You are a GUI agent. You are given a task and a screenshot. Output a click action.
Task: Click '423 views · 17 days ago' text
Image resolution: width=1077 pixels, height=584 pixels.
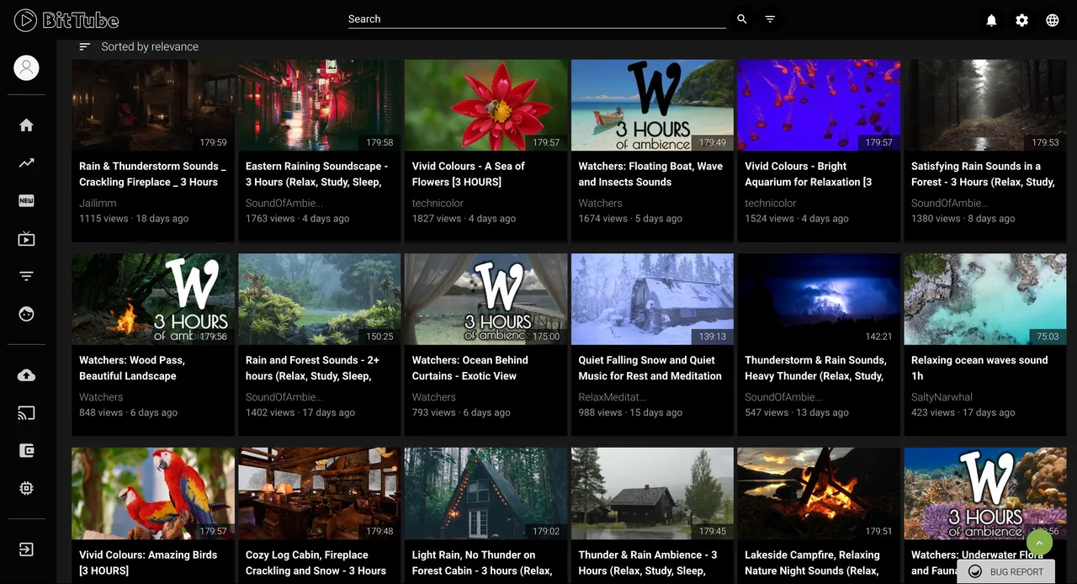963,412
